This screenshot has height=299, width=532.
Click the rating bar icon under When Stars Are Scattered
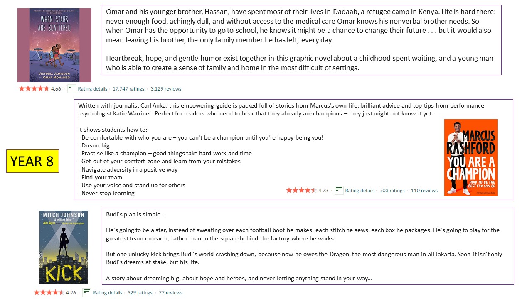[71, 88]
